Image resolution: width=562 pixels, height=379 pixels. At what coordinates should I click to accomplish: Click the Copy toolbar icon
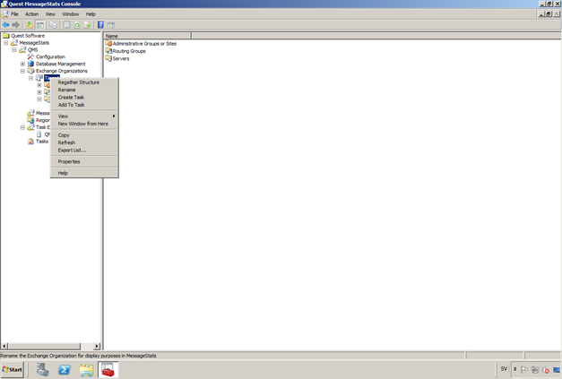(x=53, y=25)
